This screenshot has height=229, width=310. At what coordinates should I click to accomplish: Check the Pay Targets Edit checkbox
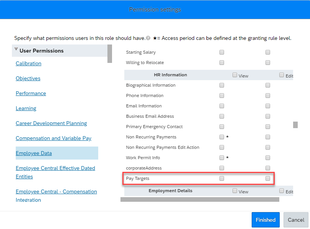tap(268, 178)
